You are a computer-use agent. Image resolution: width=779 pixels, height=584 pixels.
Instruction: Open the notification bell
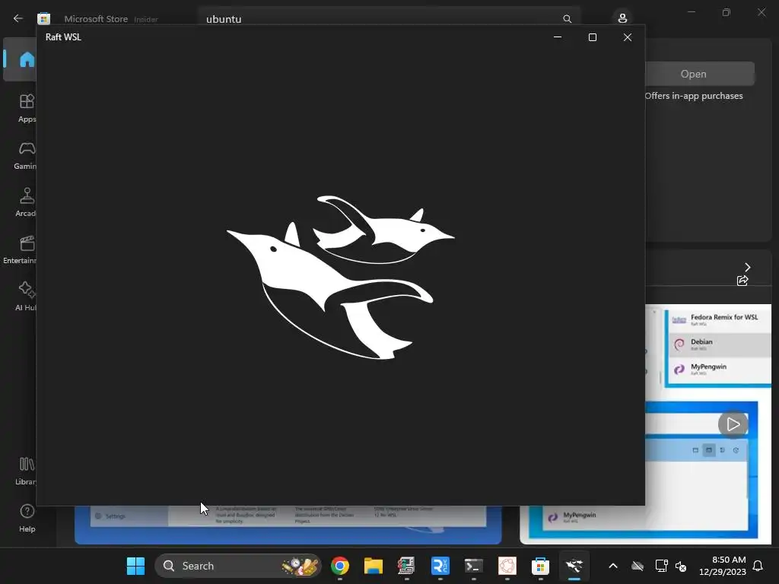[758, 566]
